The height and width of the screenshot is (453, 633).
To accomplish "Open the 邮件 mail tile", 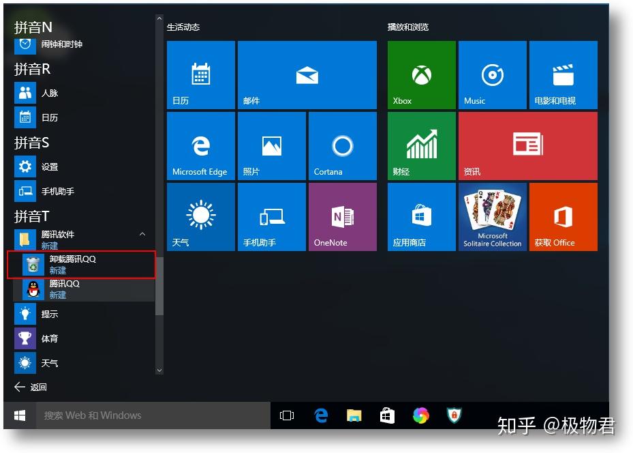I will [x=307, y=75].
